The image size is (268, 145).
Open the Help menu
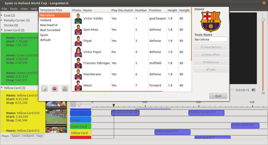pos(34,9)
